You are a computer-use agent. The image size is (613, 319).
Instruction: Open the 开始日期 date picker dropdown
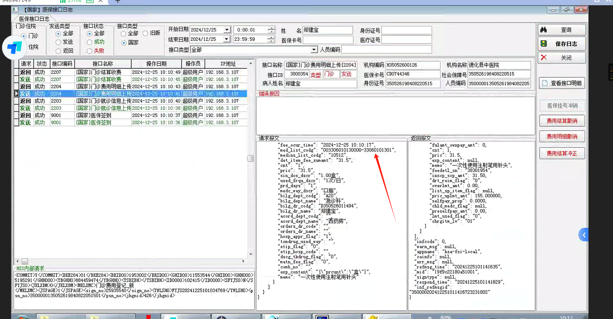227,30
